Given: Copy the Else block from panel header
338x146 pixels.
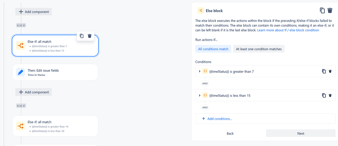Looking at the screenshot, I should [322, 10].
